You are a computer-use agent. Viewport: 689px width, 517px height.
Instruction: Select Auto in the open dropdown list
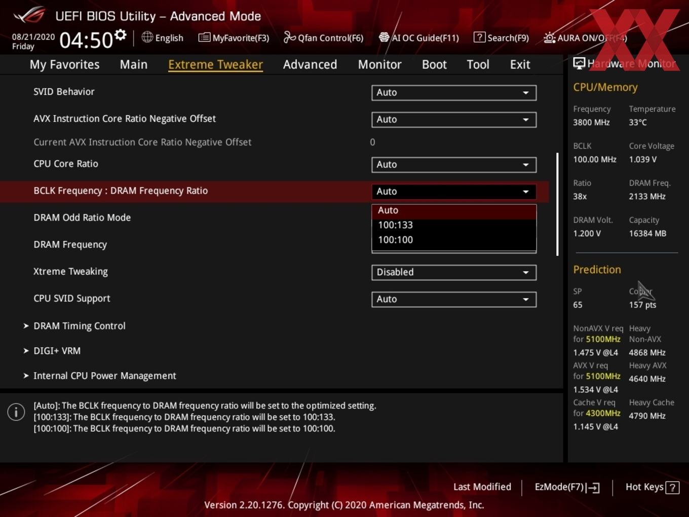[454, 210]
